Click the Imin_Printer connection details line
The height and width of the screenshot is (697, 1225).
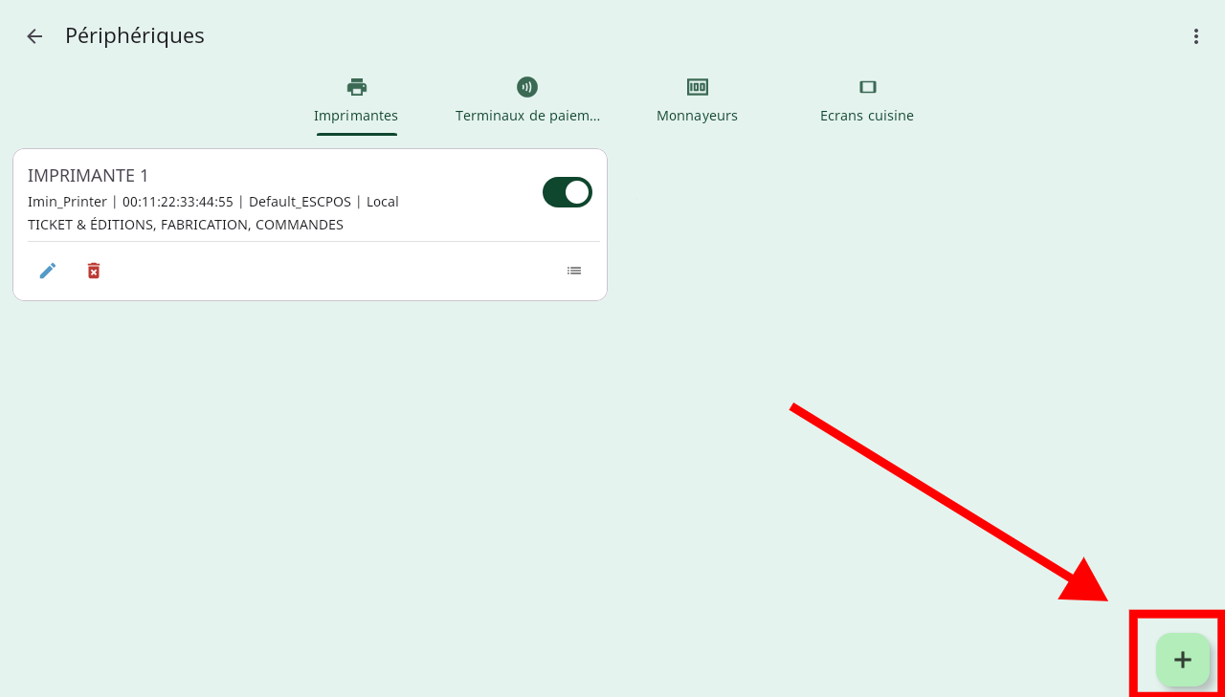(212, 202)
